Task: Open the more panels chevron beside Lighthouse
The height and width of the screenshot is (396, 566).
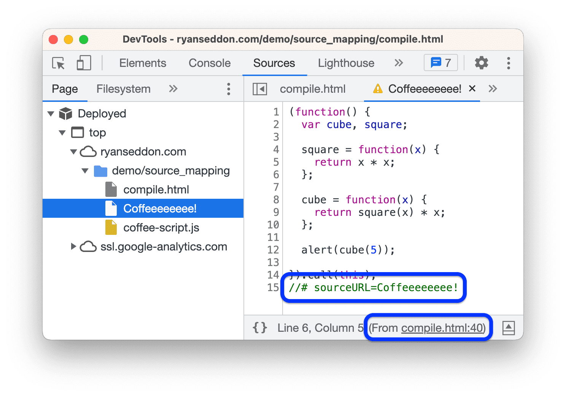Action: (x=398, y=63)
